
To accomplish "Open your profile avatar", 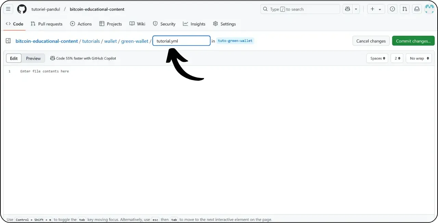I will pyautogui.click(x=429, y=9).
